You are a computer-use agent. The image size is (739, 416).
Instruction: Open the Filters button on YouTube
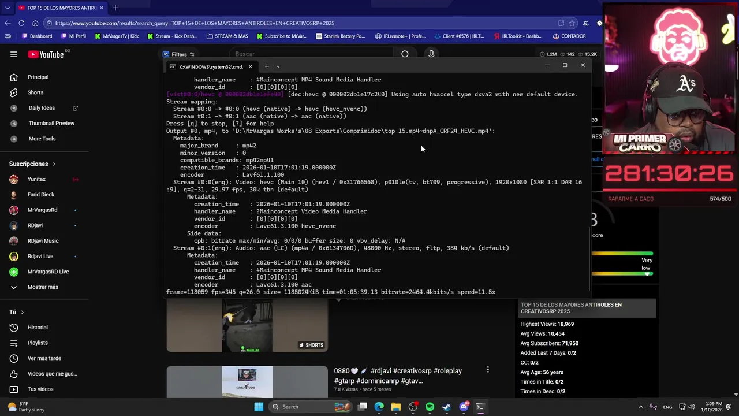pos(178,54)
